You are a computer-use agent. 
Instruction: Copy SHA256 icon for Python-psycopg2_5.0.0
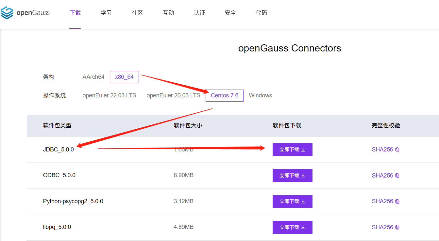pos(397,201)
